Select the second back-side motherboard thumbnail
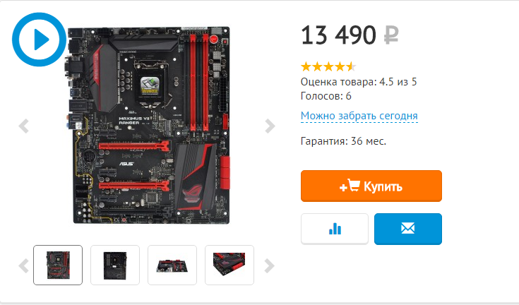 (115, 265)
